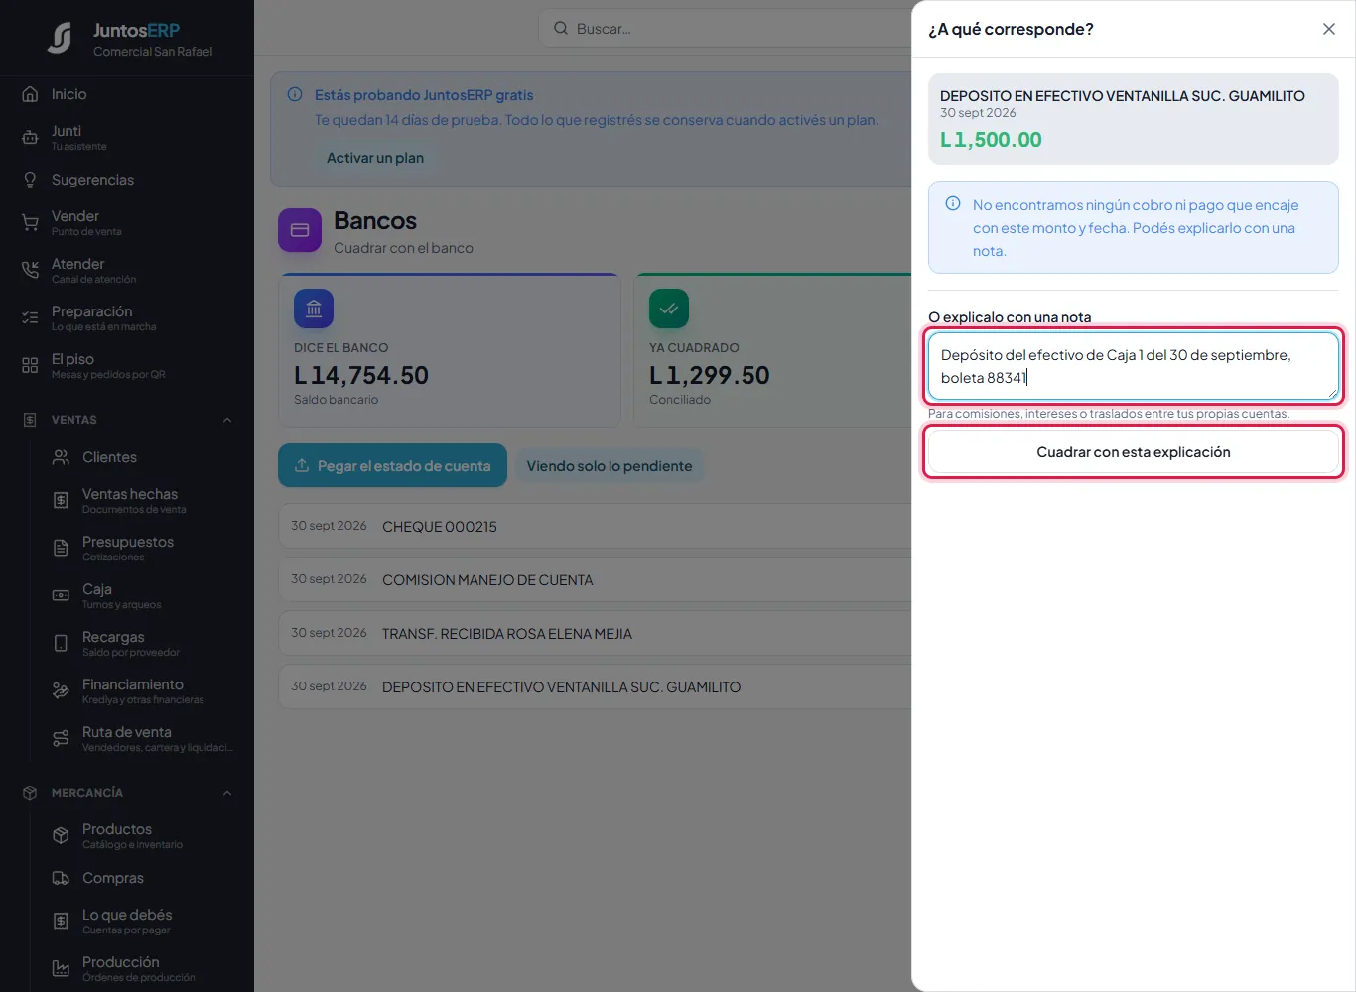Click Activar un plan button
The image size is (1356, 992).
[375, 158]
